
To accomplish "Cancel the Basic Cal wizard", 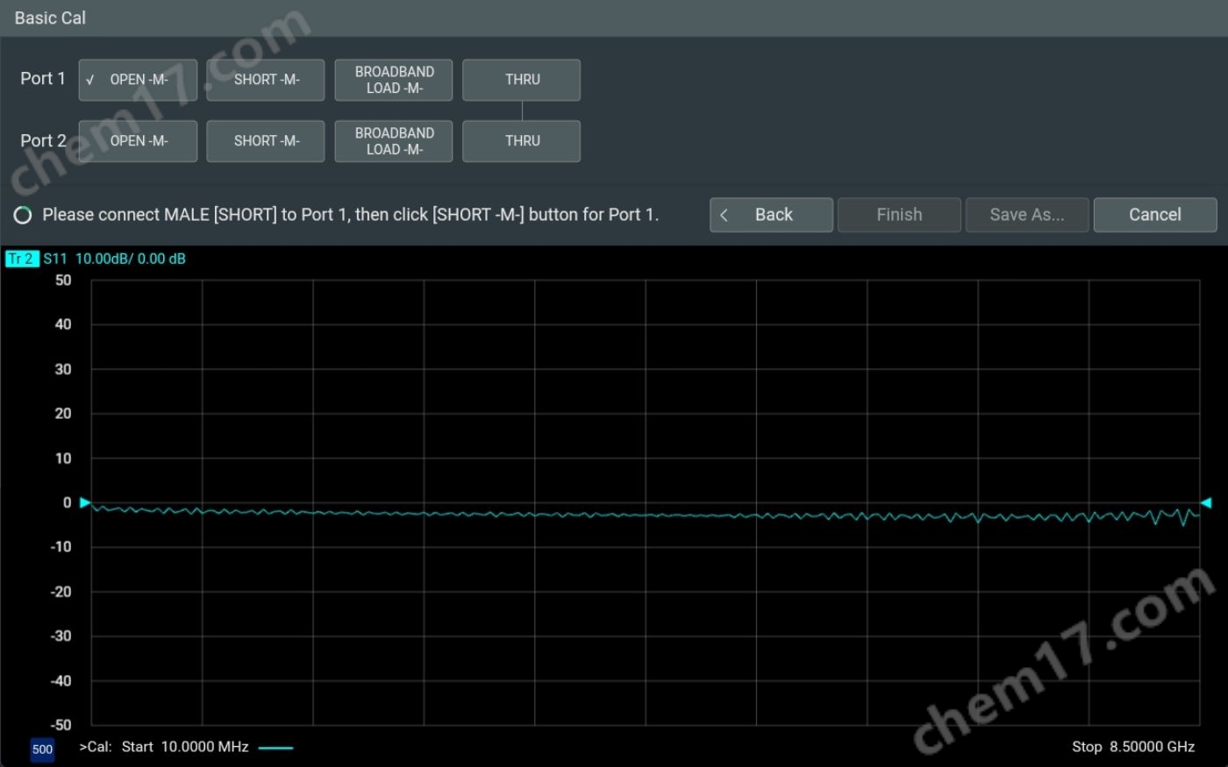I will pyautogui.click(x=1154, y=215).
